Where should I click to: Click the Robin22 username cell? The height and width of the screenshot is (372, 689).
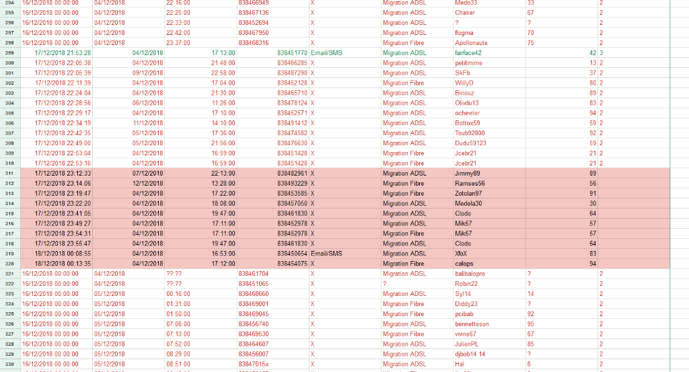tap(466, 284)
